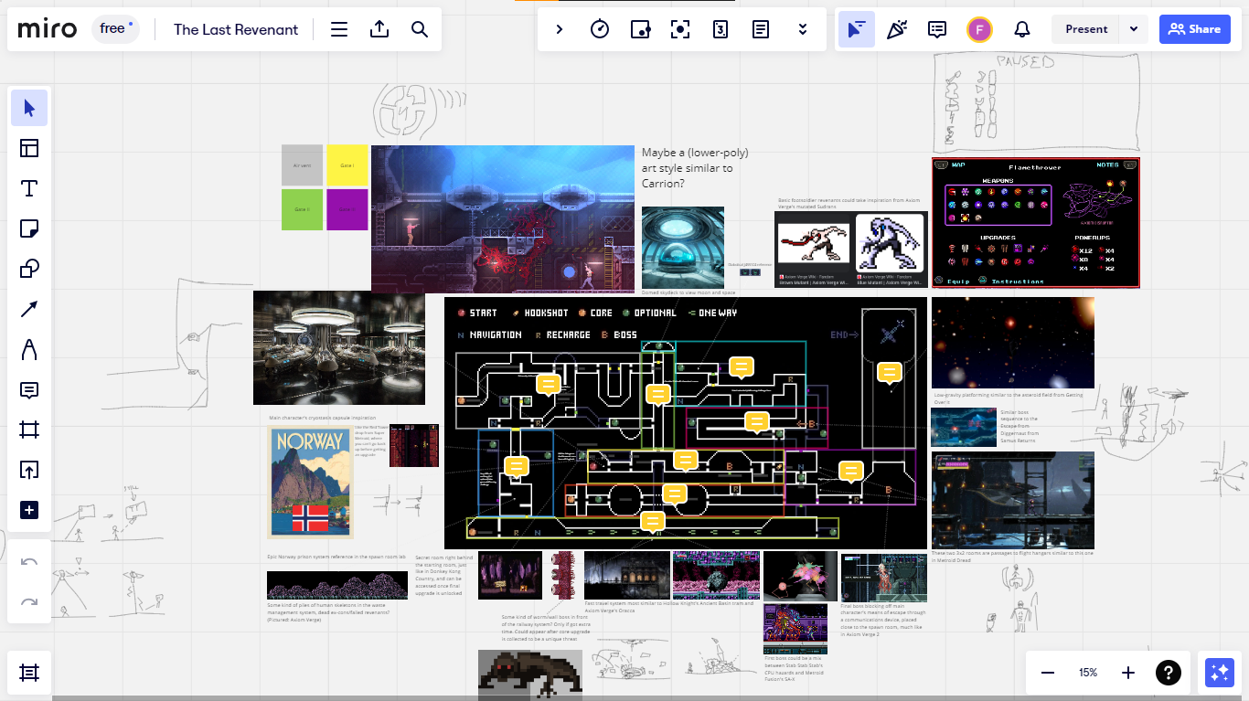1249x701 pixels.
Task: Open the Estimation card icon
Action: tap(721, 29)
